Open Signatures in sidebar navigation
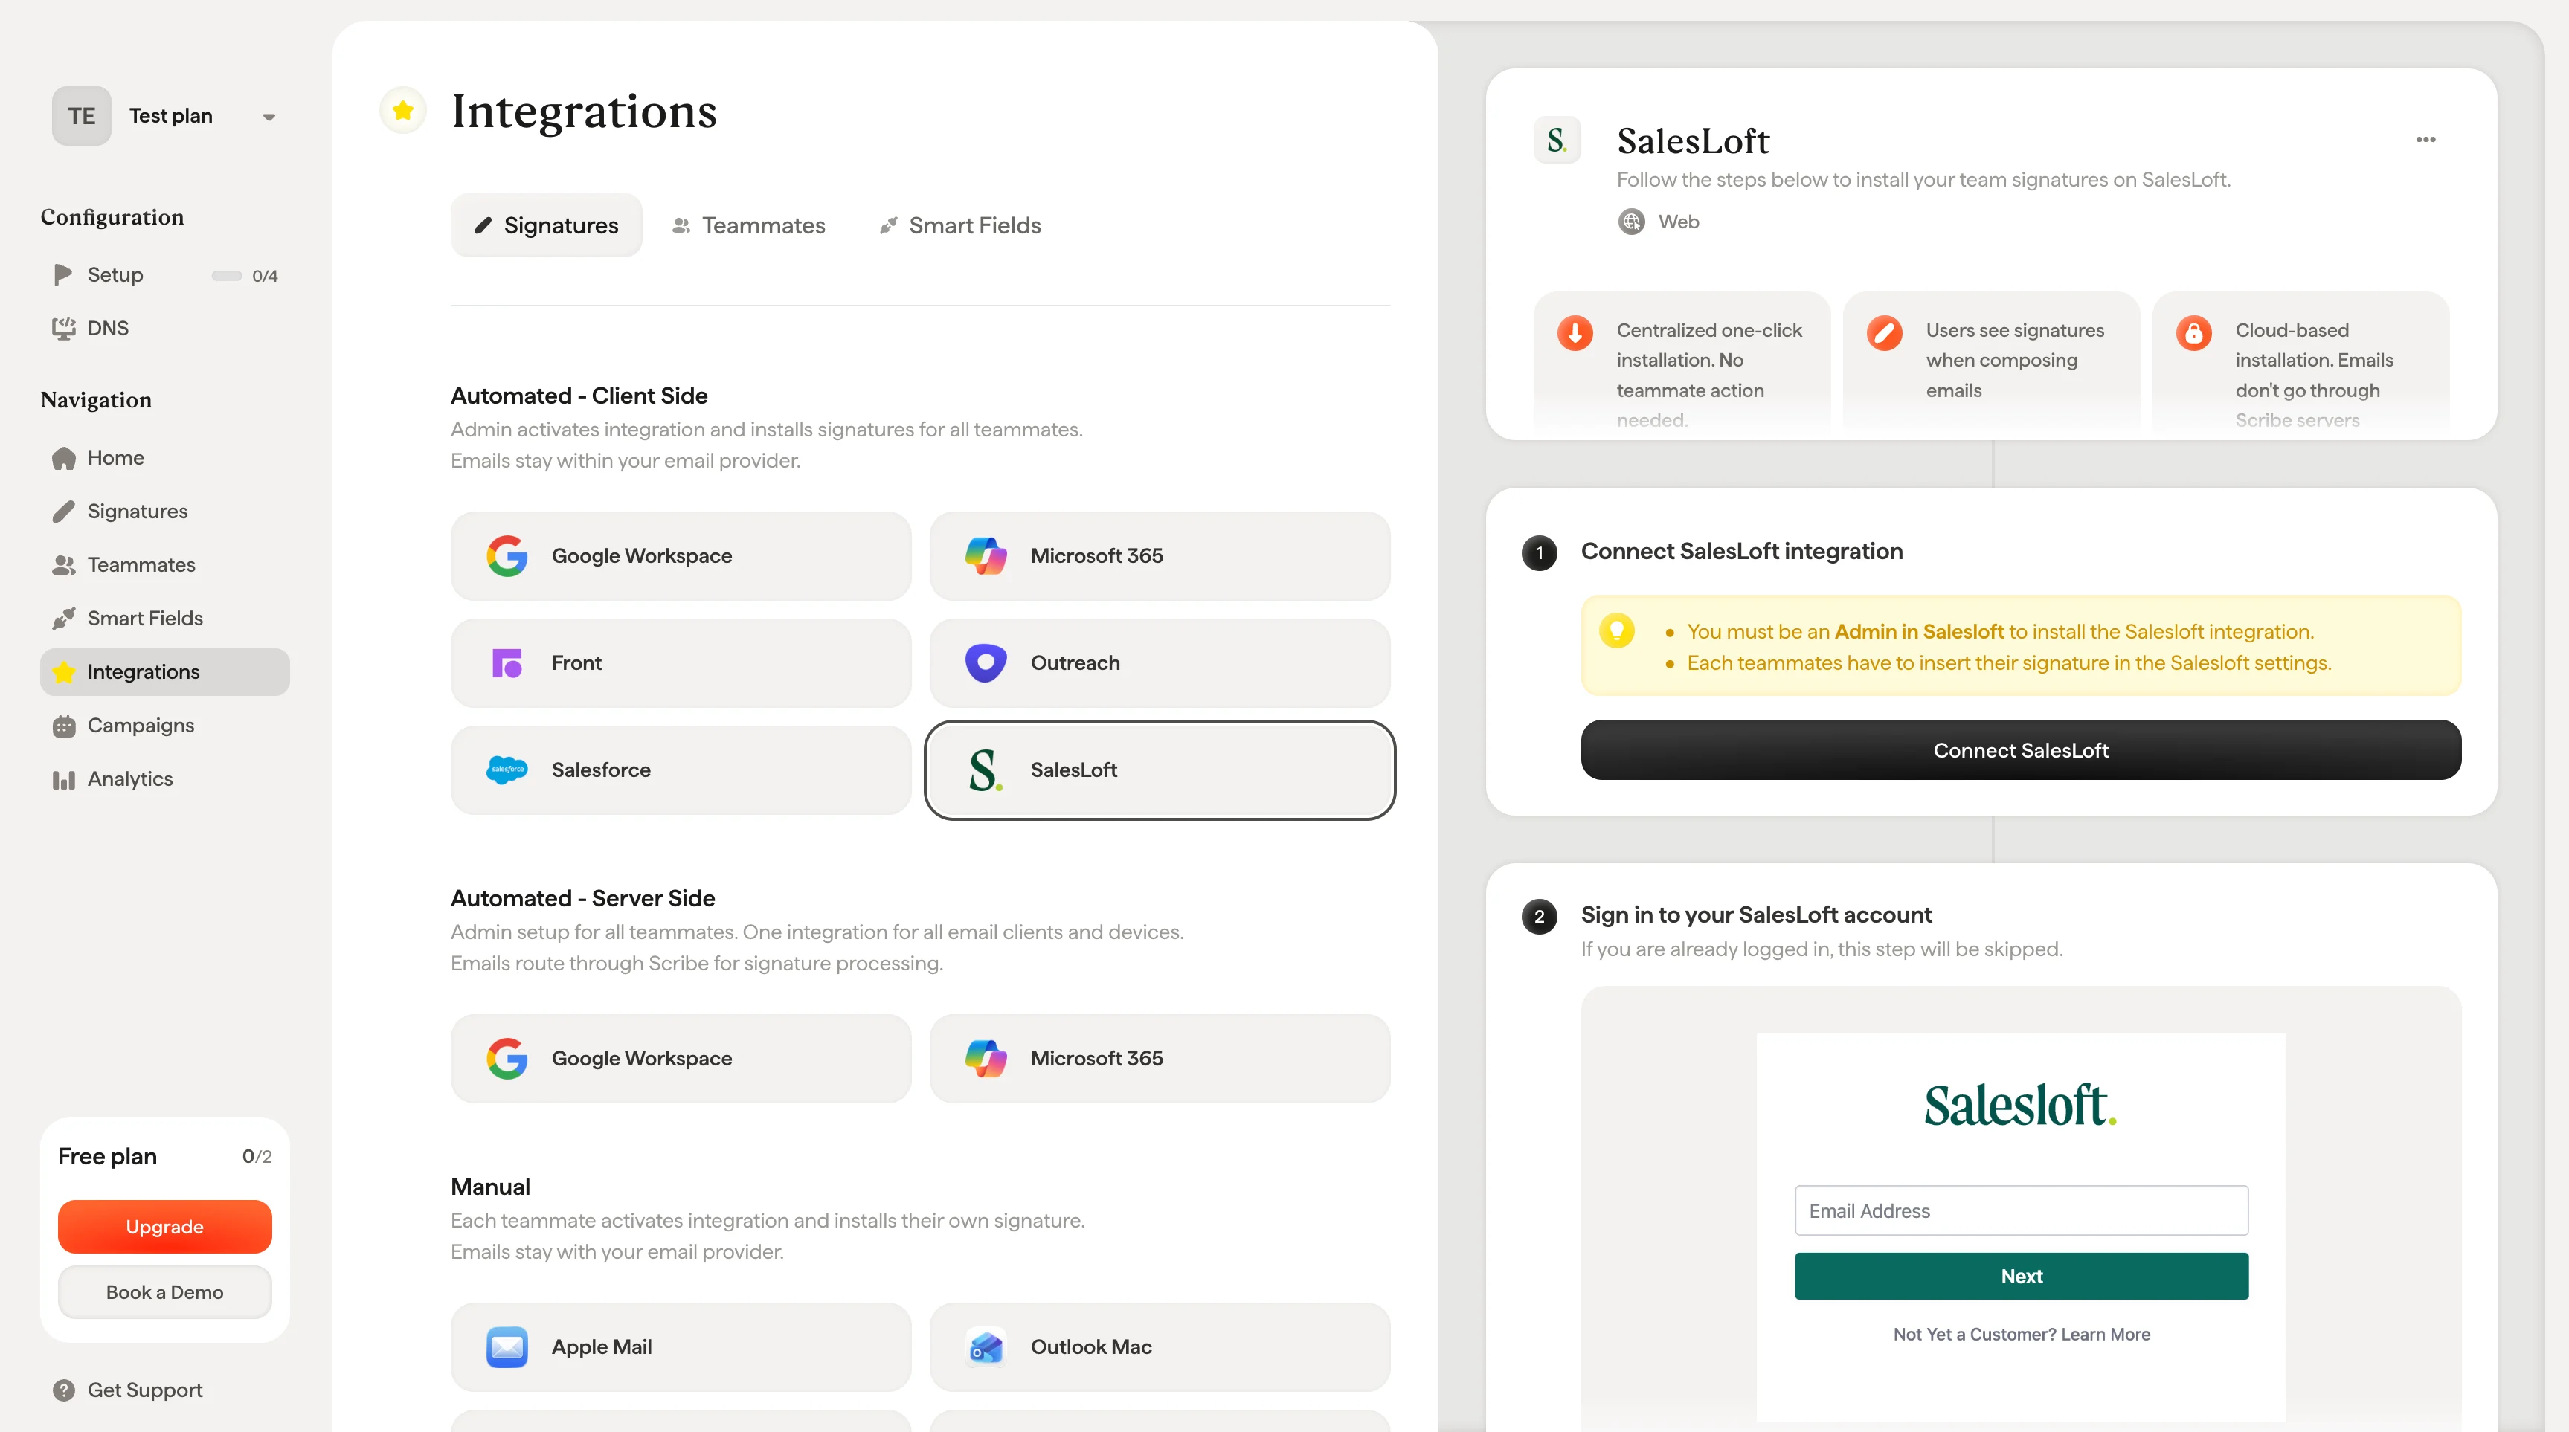2569x1432 pixels. tap(164, 511)
